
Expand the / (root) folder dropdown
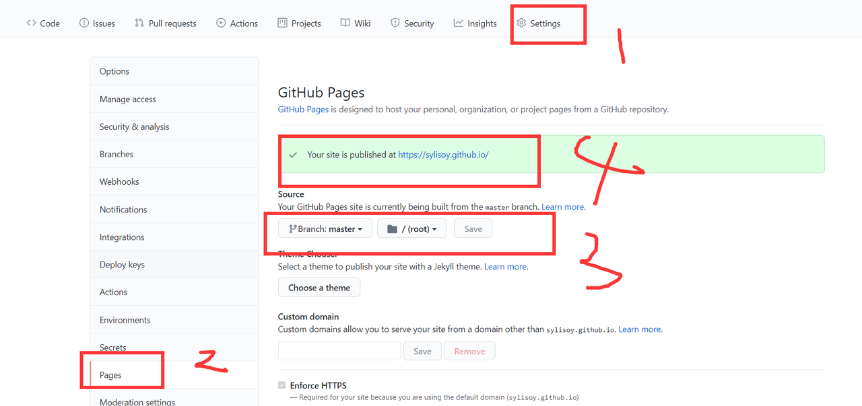pyautogui.click(x=412, y=229)
